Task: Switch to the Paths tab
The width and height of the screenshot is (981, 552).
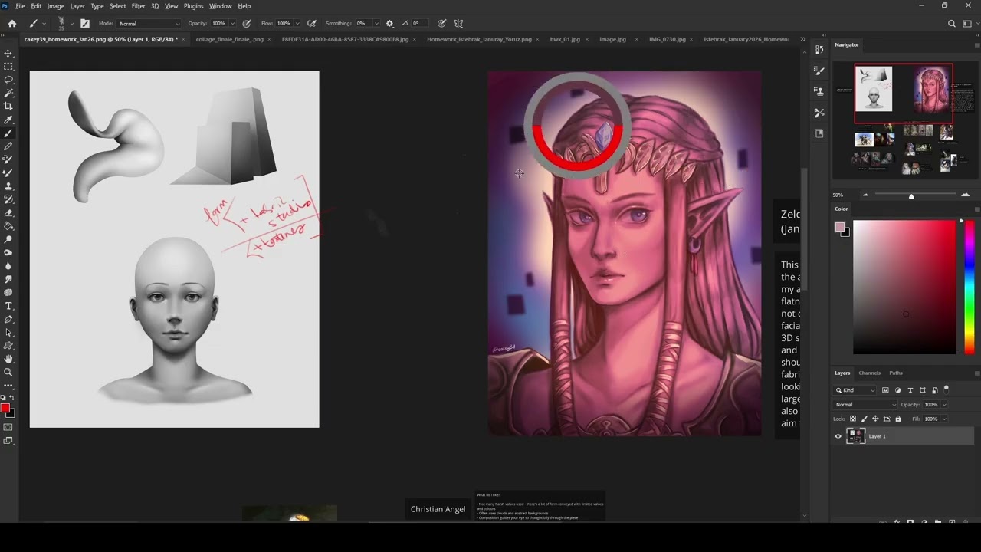Action: [895, 373]
